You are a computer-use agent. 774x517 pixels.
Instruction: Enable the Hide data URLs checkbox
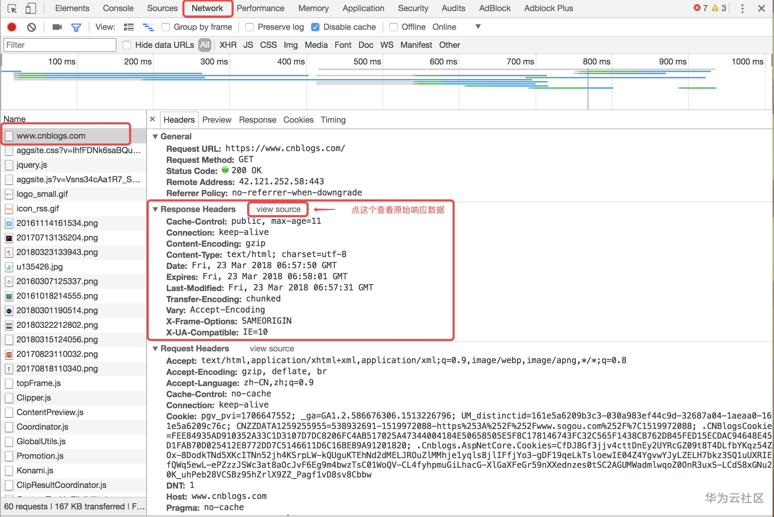pyautogui.click(x=127, y=45)
